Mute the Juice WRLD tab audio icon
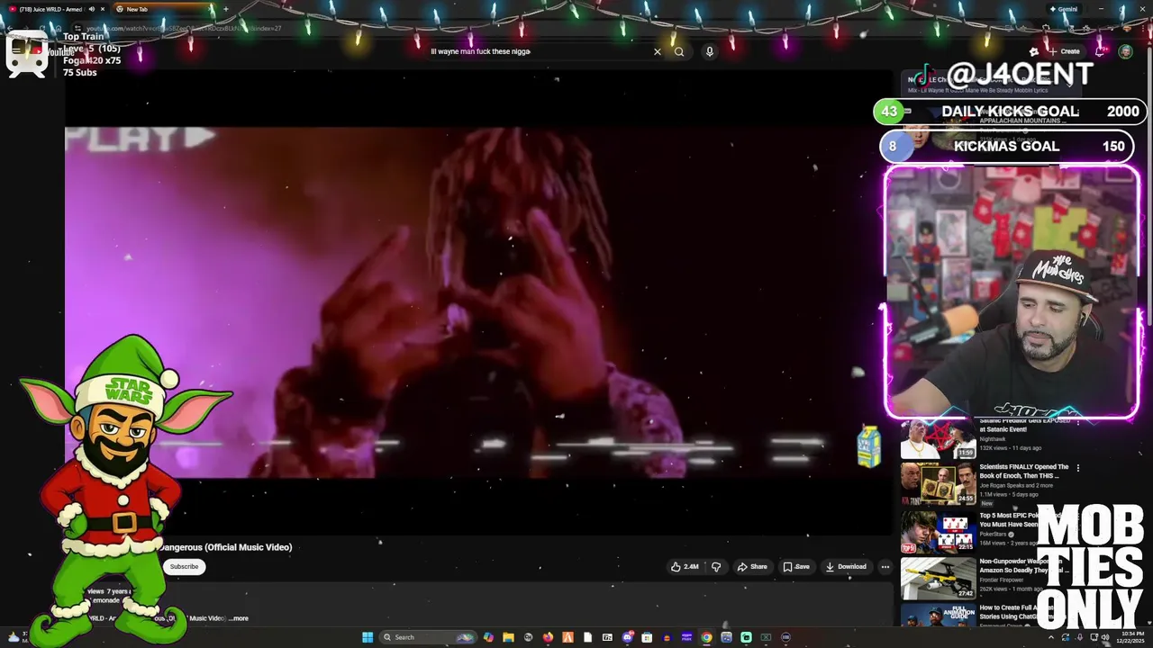The height and width of the screenshot is (648, 1153). 92,9
